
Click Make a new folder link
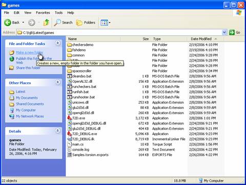point(29,52)
